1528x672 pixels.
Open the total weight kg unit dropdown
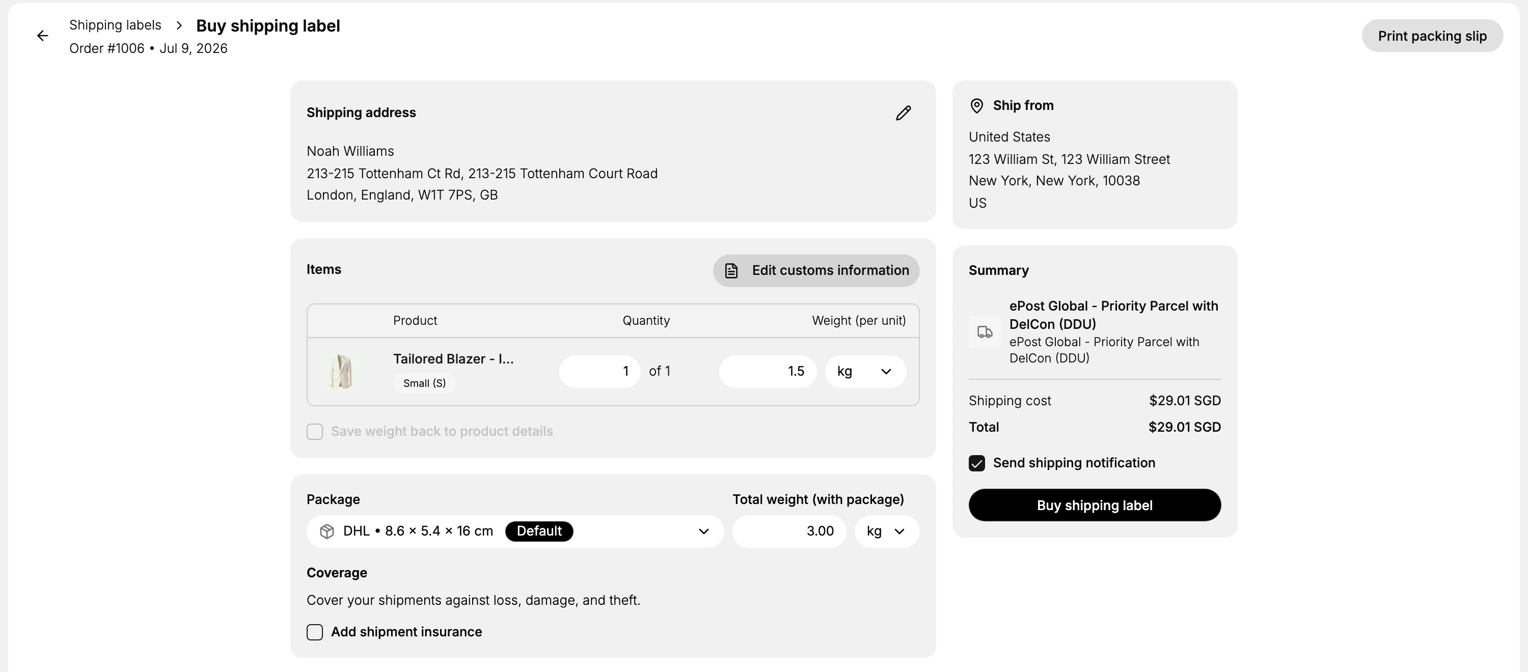pos(887,531)
